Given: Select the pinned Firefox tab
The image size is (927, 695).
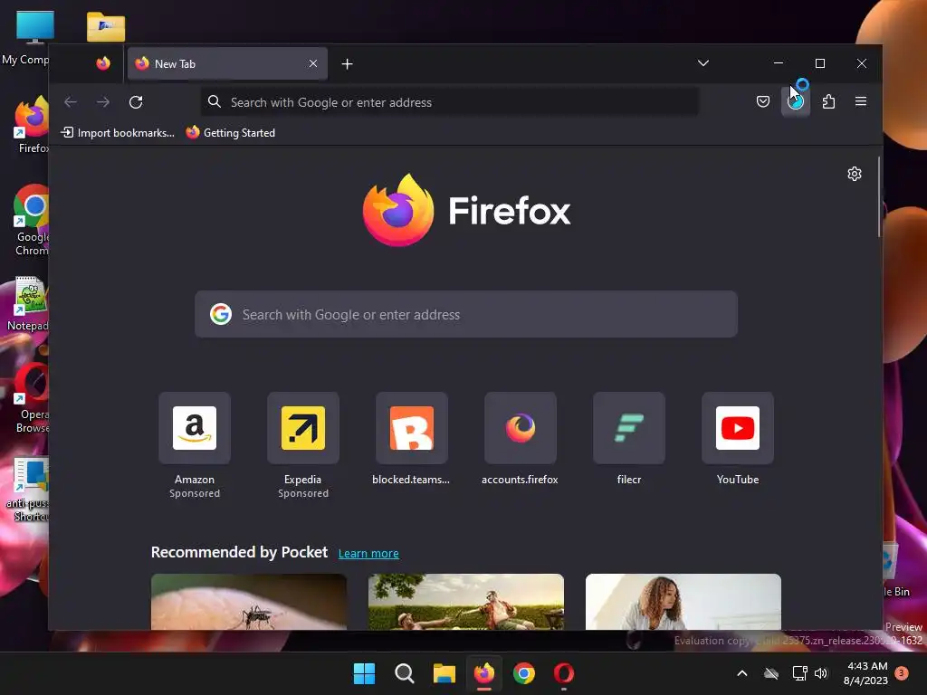Looking at the screenshot, I should [x=103, y=63].
